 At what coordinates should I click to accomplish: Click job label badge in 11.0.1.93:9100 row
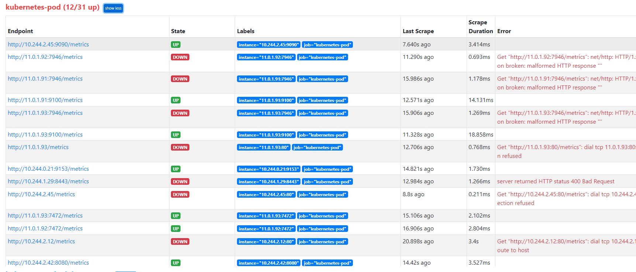coord(322,135)
